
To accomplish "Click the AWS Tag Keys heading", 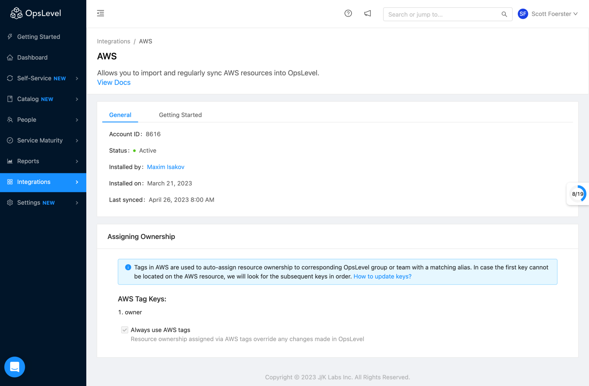I will click(x=142, y=299).
